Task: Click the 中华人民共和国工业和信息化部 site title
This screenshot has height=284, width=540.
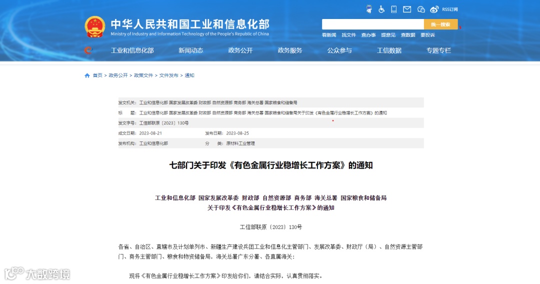Action: (x=190, y=24)
